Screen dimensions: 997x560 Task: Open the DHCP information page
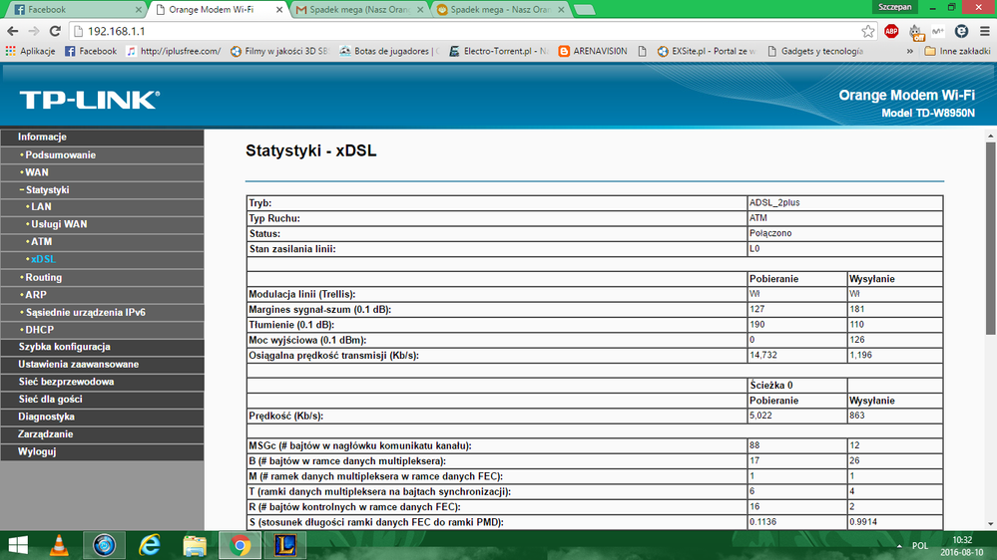(x=40, y=329)
